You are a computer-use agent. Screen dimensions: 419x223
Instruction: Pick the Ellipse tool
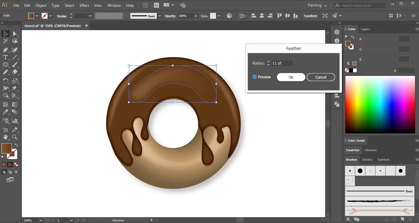pyautogui.click(x=6, y=65)
